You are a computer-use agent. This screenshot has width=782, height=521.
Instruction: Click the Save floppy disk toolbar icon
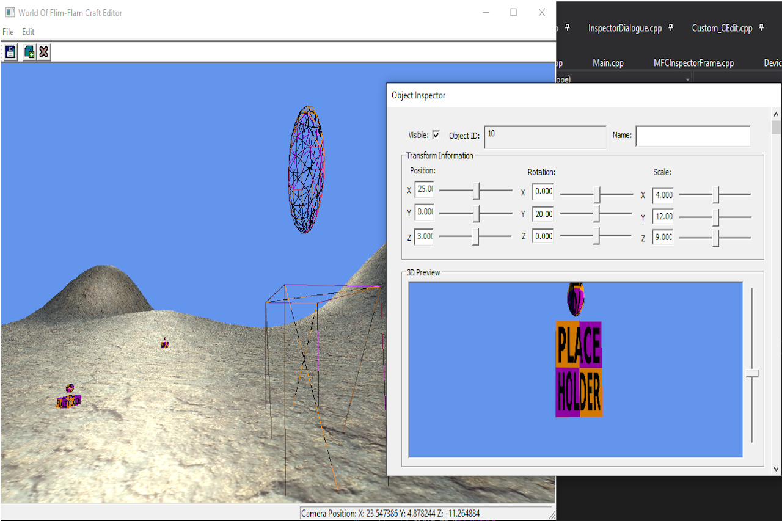(10, 53)
